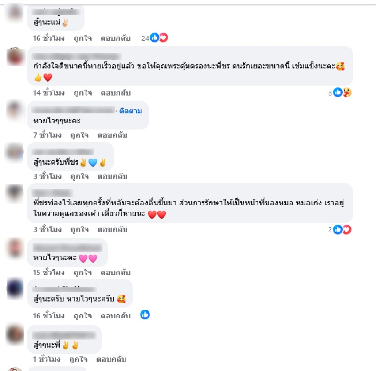Reply to the 15-hour-old comment
Image resolution: width=376 pixels, height=371 pixels.
(x=115, y=273)
